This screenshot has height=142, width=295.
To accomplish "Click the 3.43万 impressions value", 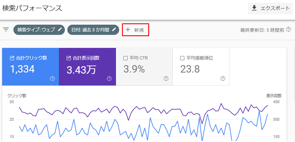I will 81,70.
